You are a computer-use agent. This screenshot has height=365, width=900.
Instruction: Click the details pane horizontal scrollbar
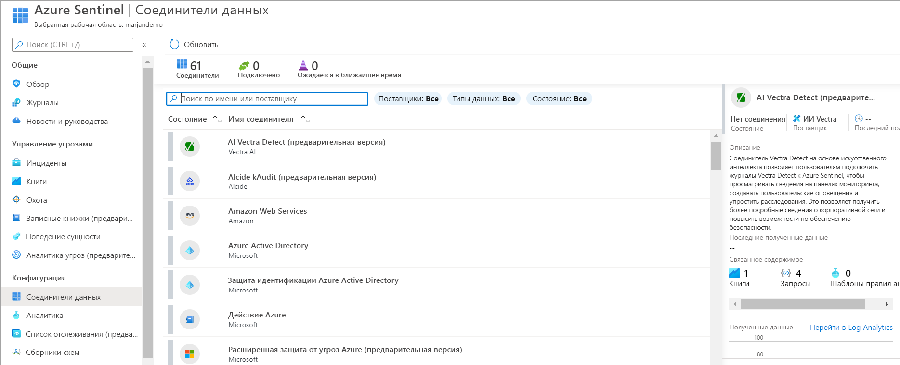tap(803, 304)
